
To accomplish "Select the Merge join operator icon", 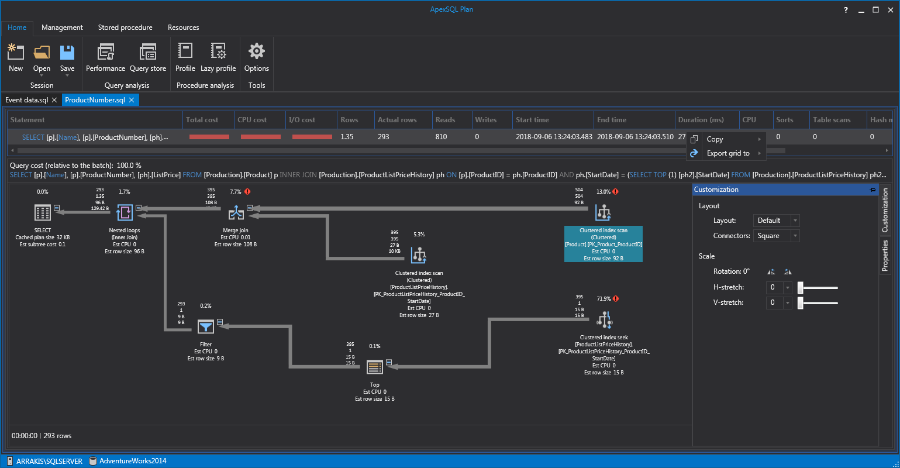I will [236, 212].
